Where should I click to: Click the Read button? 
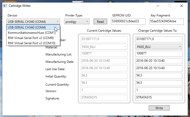pyautogui.click(x=100, y=21)
